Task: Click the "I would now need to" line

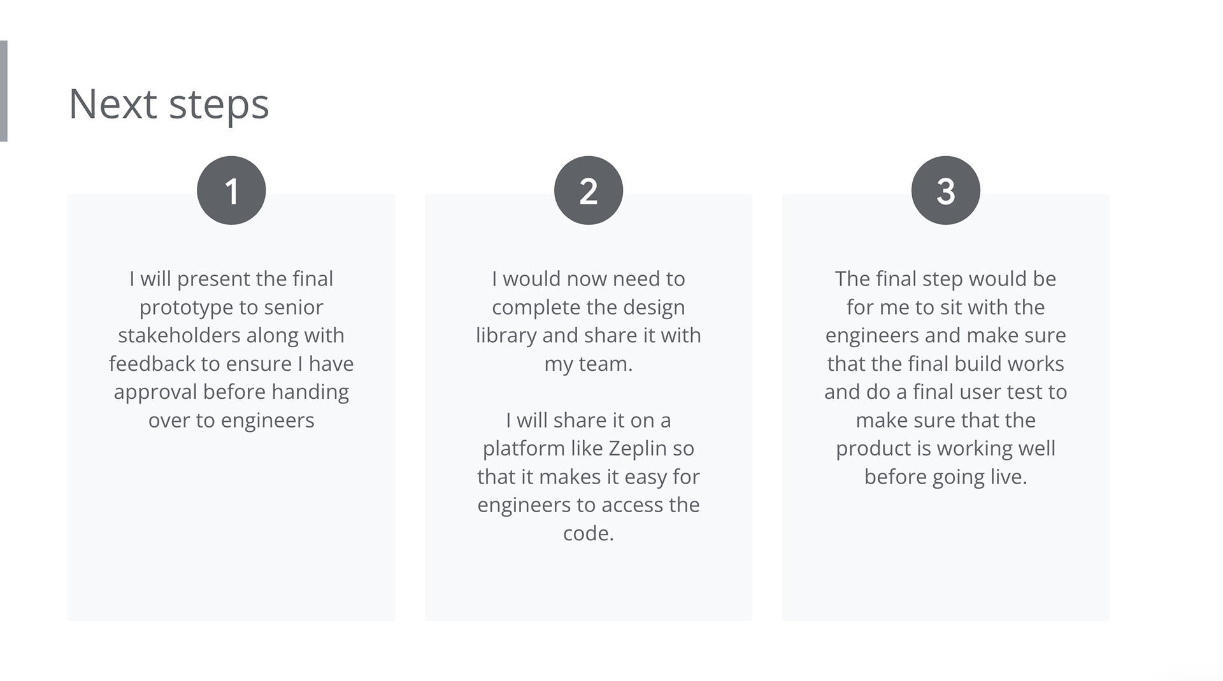Action: pos(589,279)
